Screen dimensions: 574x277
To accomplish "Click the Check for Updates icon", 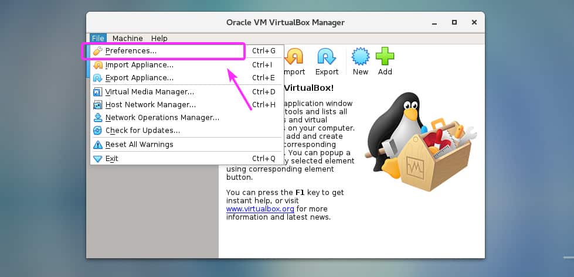I will (98, 131).
